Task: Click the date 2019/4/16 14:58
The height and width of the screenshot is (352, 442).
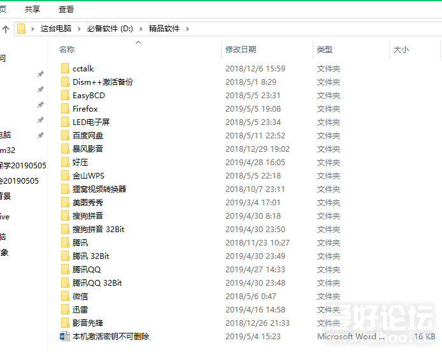Action: (x=255, y=310)
